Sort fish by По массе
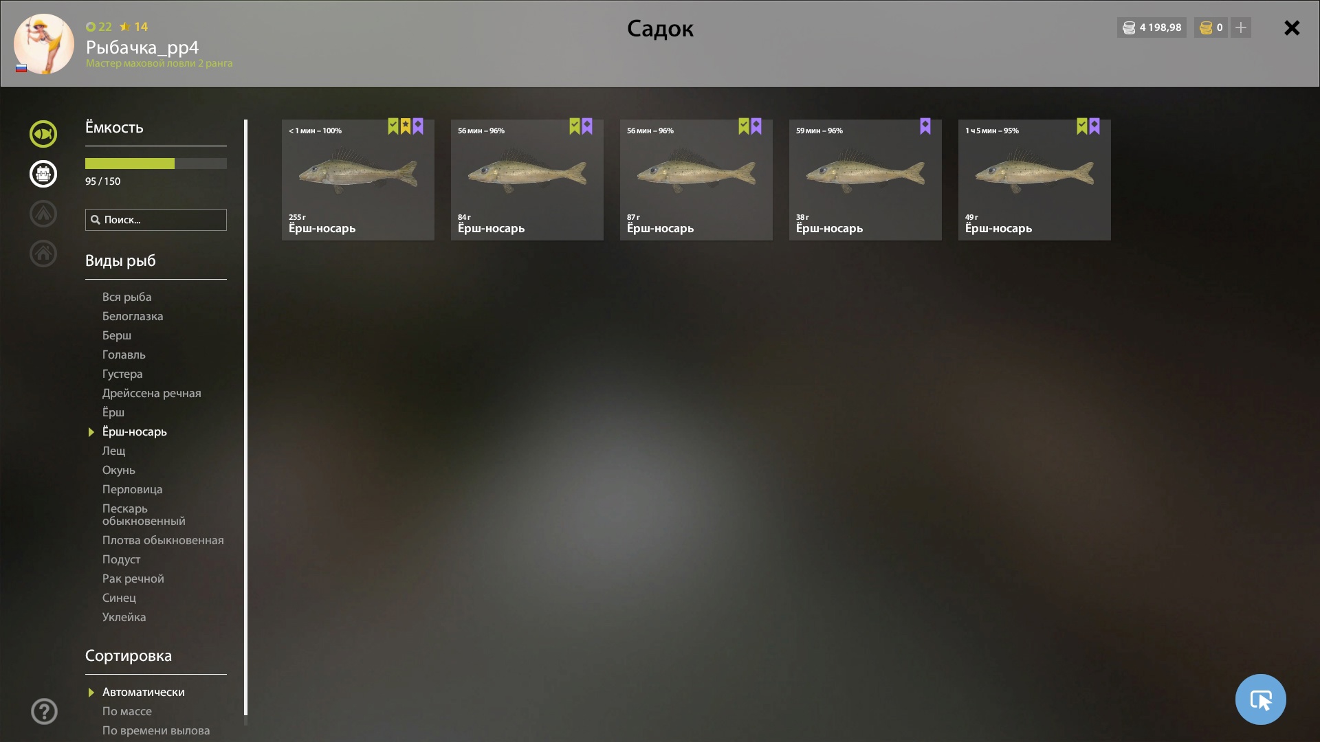Screen dimensions: 1320x742 (x=127, y=711)
